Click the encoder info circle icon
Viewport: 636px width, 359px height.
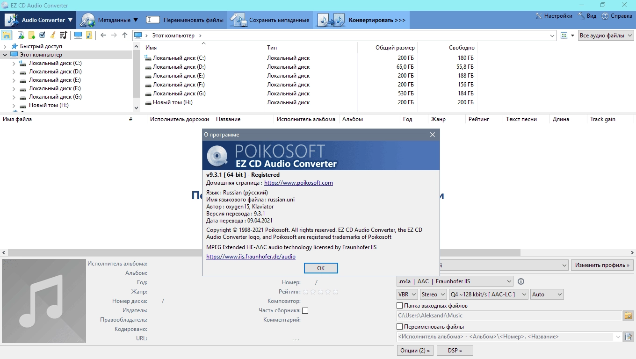click(521, 281)
